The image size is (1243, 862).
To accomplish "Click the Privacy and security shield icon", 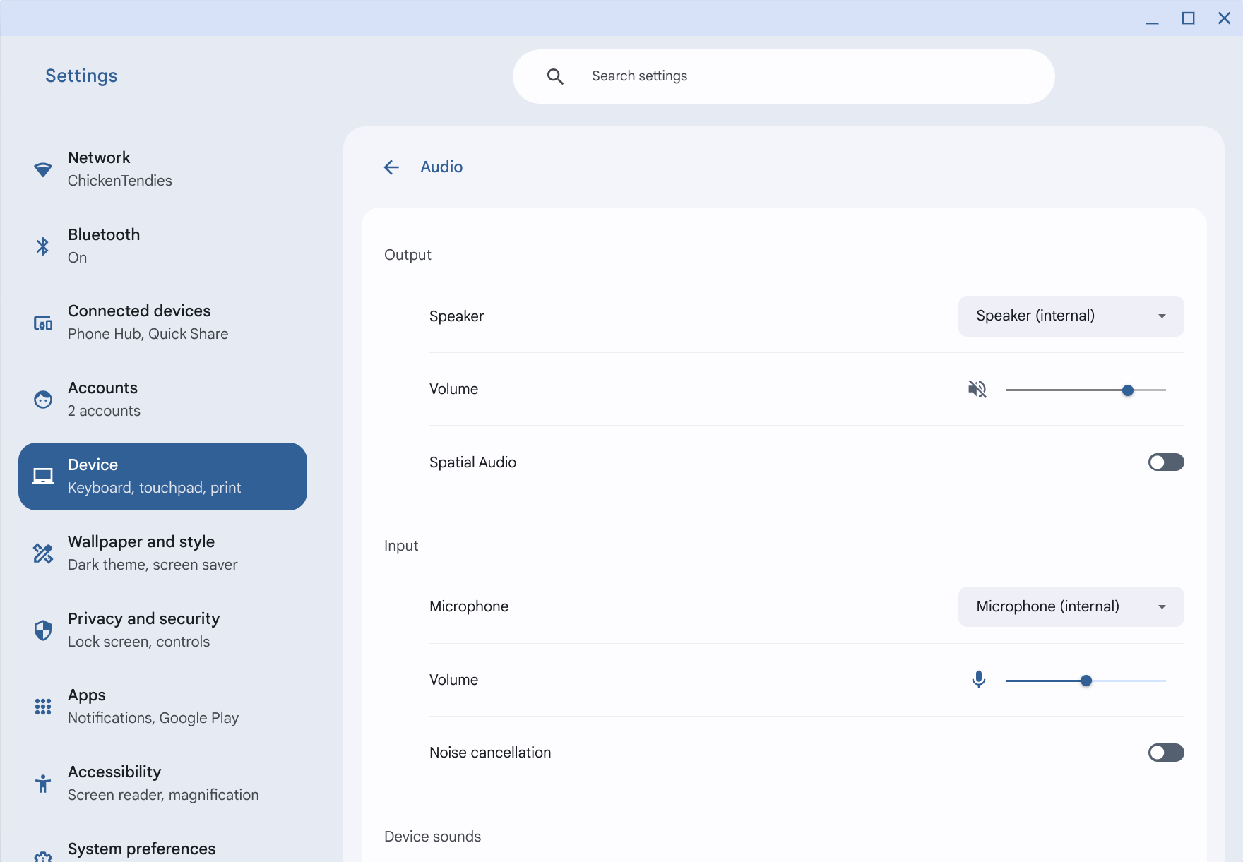I will (x=43, y=630).
